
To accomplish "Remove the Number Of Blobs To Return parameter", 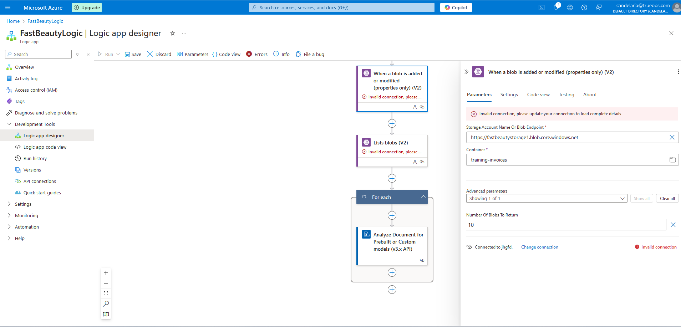I will coord(673,225).
